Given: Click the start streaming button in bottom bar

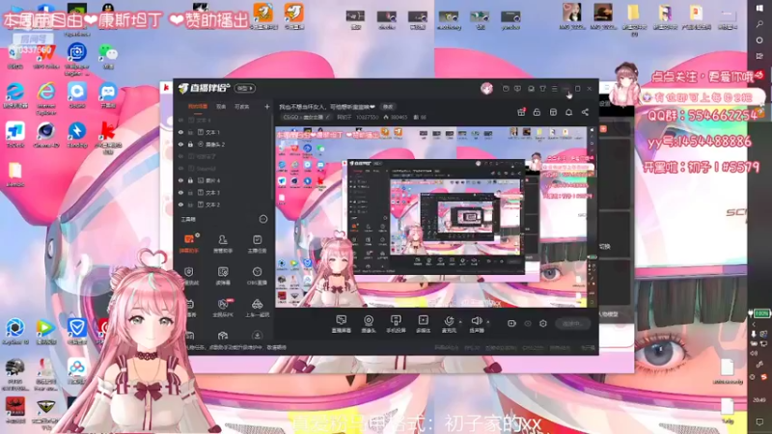Looking at the screenshot, I should point(572,323).
